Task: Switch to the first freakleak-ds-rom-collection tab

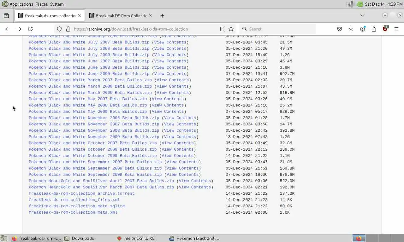Action: point(49,15)
